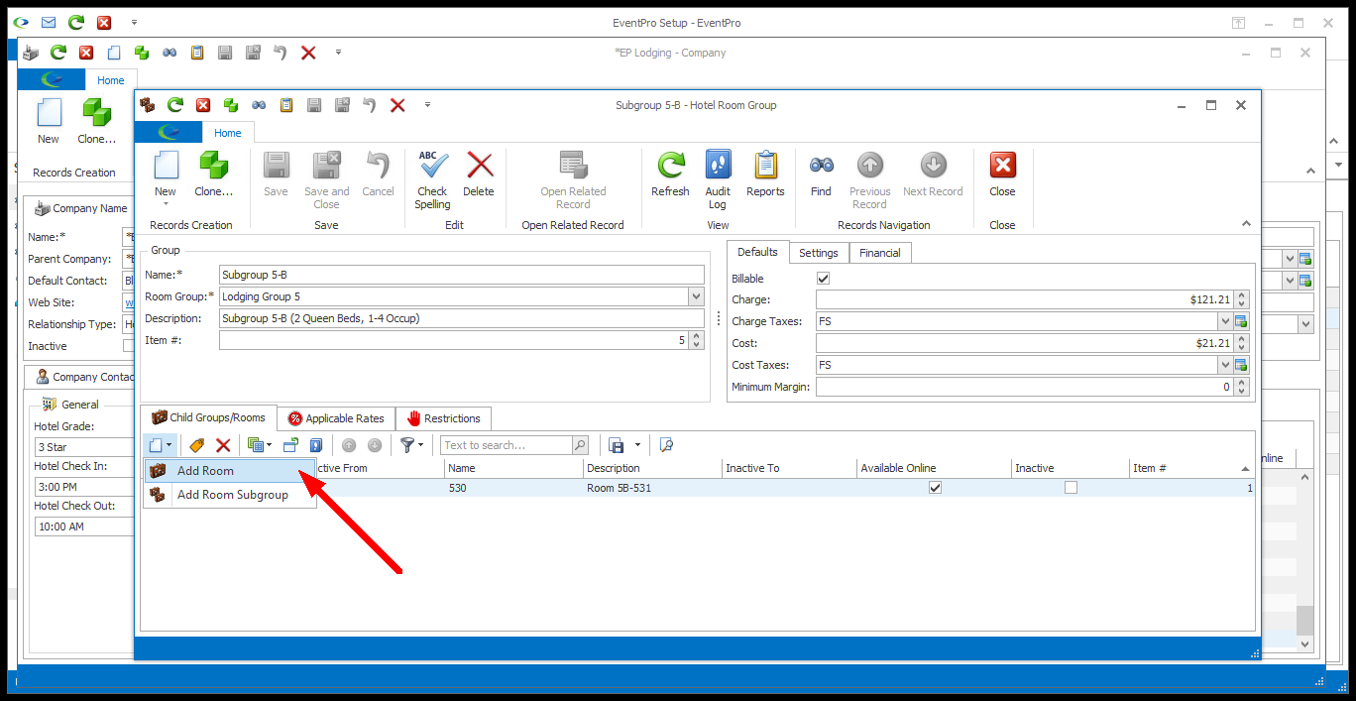
Task: Click the grid save-layout floppy icon
Action: pyautogui.click(x=617, y=445)
